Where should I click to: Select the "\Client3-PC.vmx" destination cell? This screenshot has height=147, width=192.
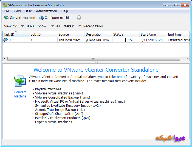(98, 40)
